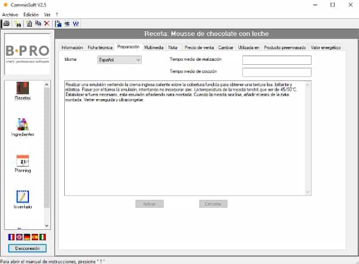Open the Planning calendar icon
This screenshot has width=359, height=264.
(23, 163)
